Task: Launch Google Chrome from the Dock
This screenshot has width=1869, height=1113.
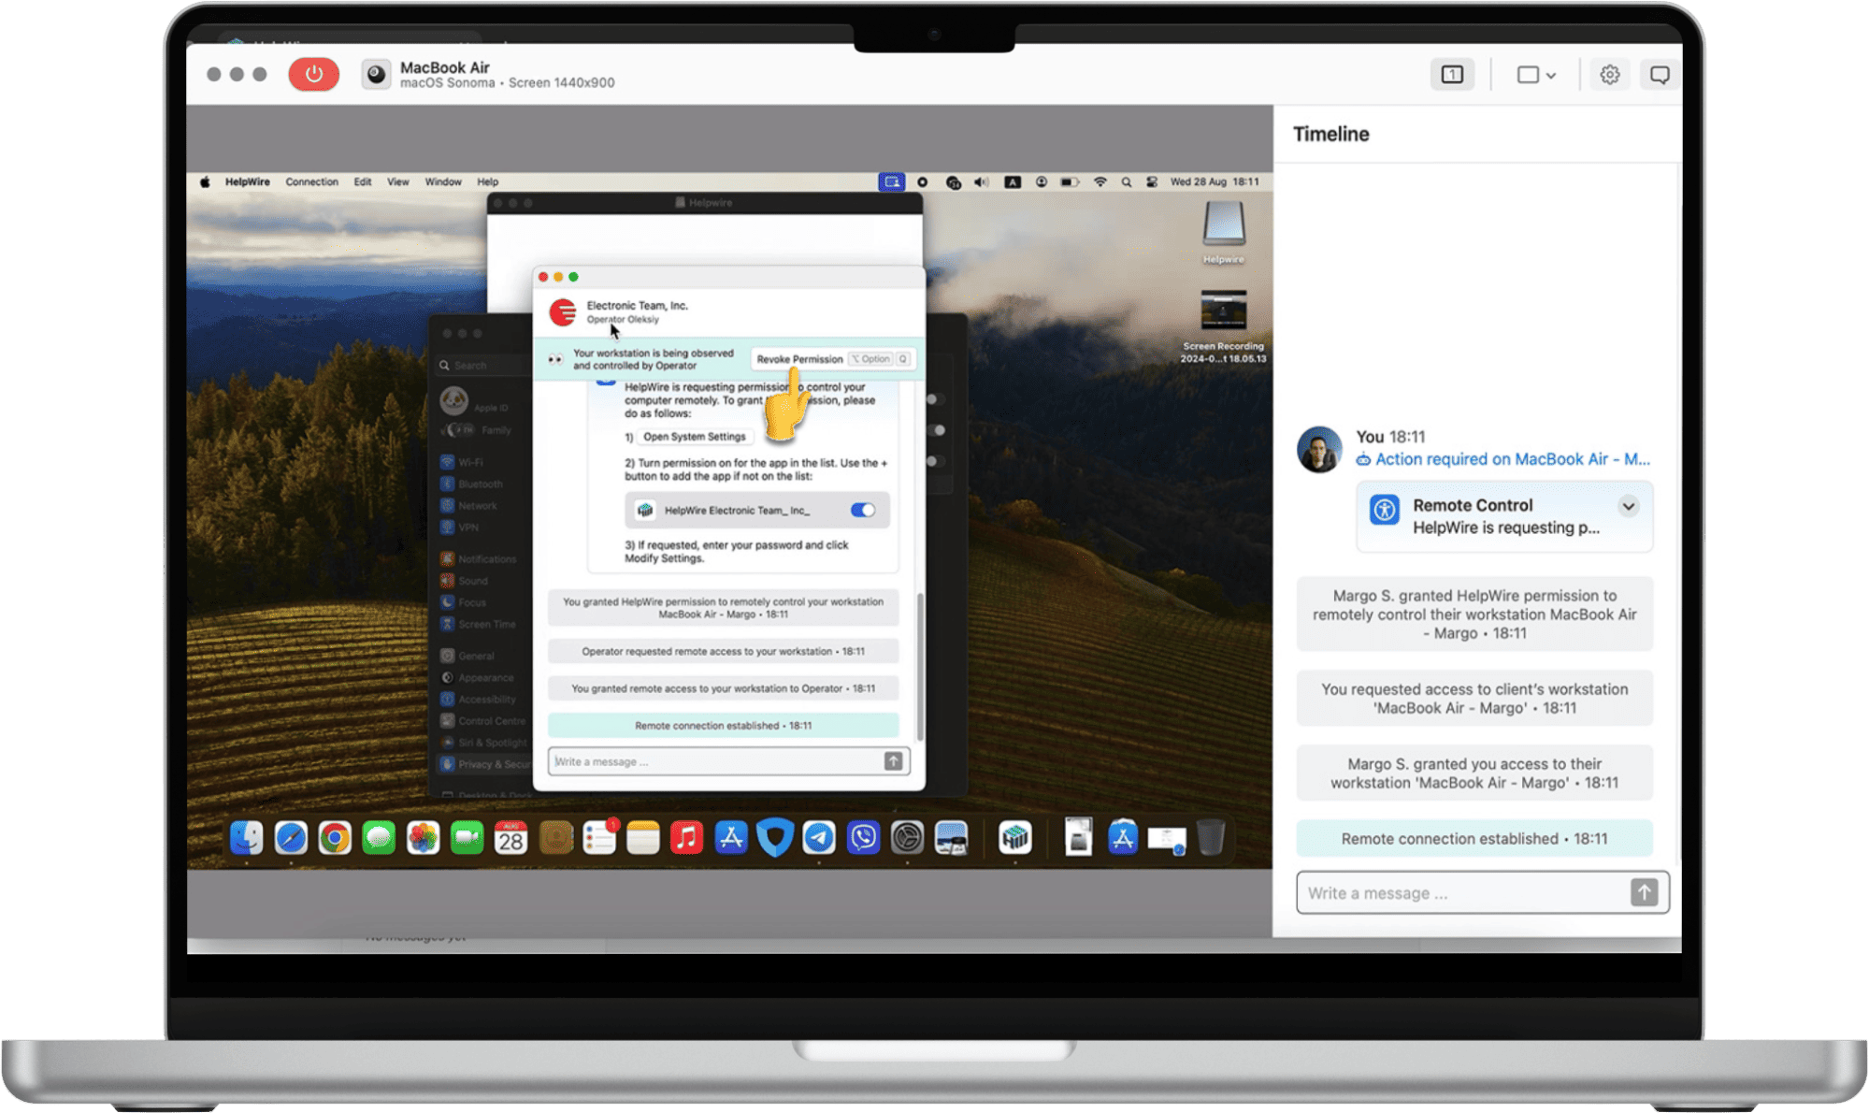Action: click(x=335, y=838)
